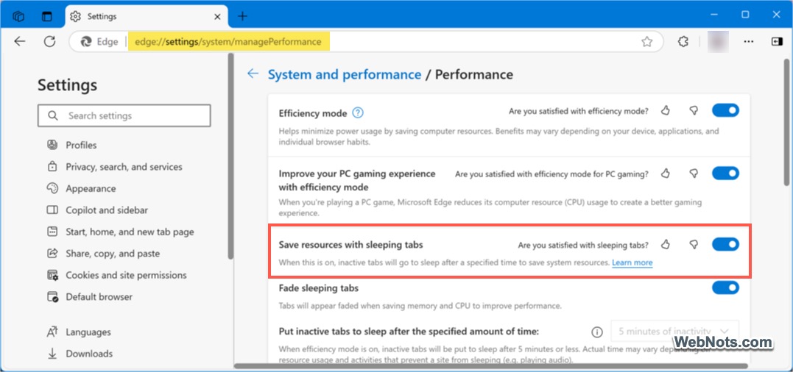Open a new tab with plus button
The image size is (793, 372).
[x=243, y=16]
